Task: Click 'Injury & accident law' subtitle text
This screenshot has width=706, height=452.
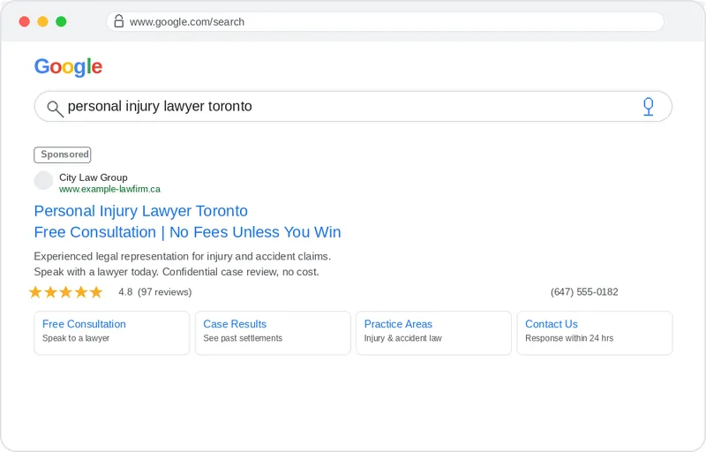Action: pyautogui.click(x=403, y=338)
